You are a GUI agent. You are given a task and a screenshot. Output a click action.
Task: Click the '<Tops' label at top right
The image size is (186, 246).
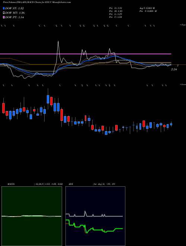(x=183, y=25)
